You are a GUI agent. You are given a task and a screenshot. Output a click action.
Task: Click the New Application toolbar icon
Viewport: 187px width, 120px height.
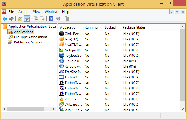[67, 19]
